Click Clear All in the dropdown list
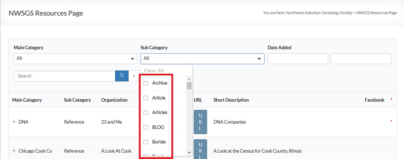The image size is (404, 159). pyautogui.click(x=154, y=70)
